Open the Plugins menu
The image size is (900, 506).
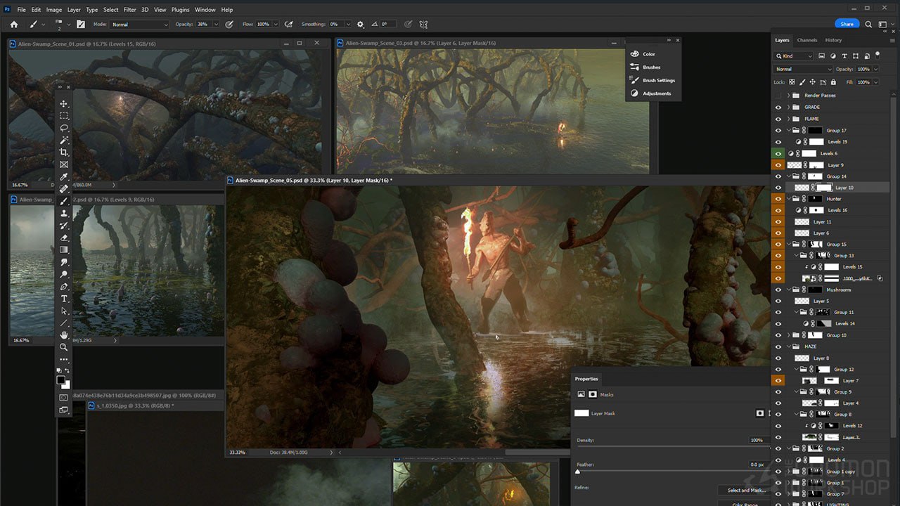pos(180,10)
